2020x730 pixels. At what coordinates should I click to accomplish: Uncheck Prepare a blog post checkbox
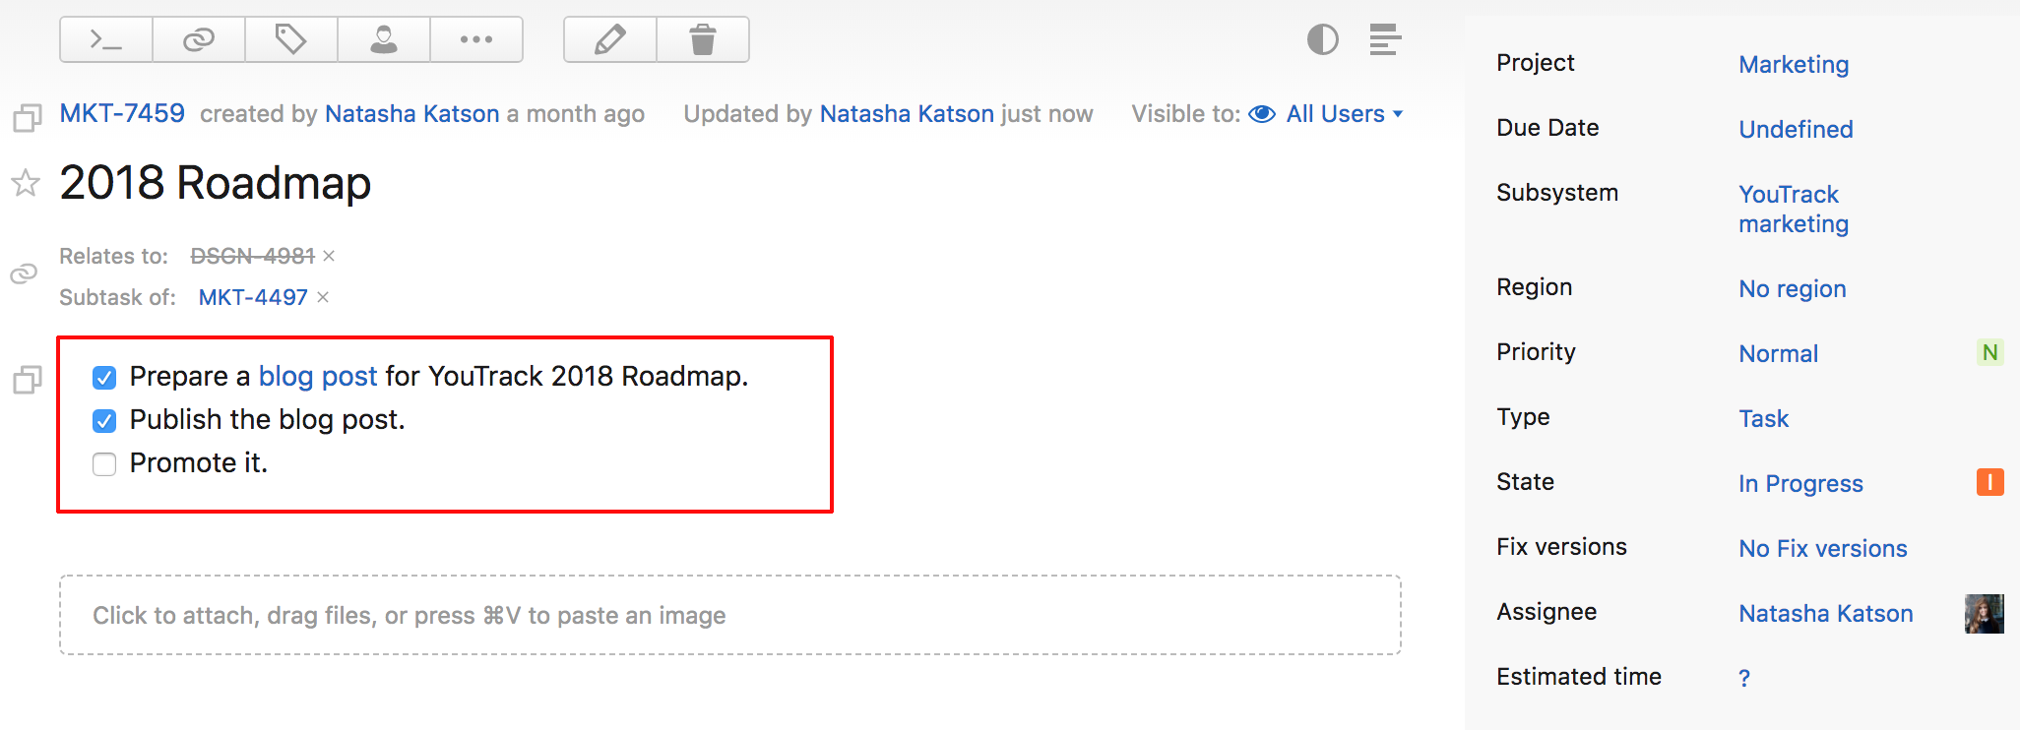tap(104, 378)
